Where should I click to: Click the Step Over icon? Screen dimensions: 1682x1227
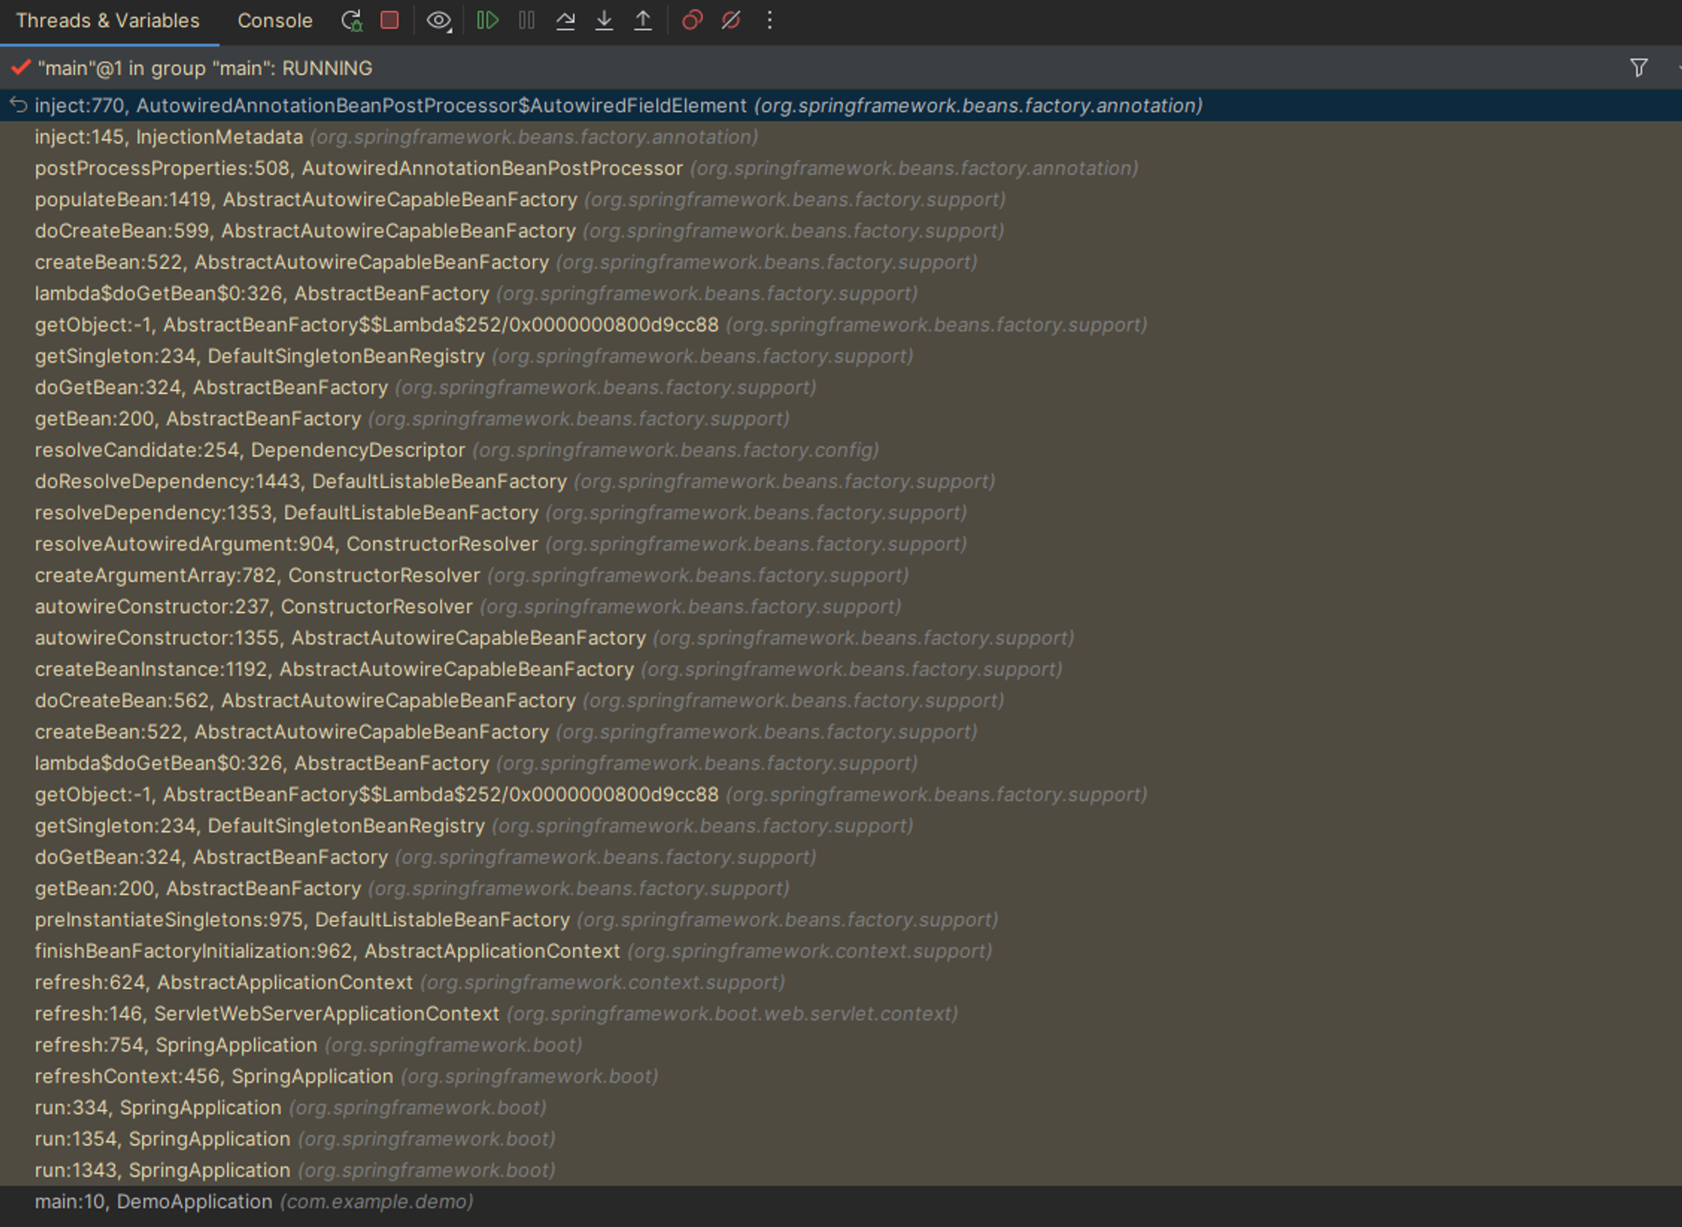pos(565,20)
